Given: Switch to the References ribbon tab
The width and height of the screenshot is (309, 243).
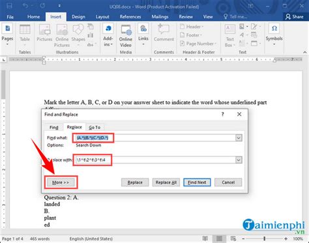Looking at the screenshot, I should point(130,17).
